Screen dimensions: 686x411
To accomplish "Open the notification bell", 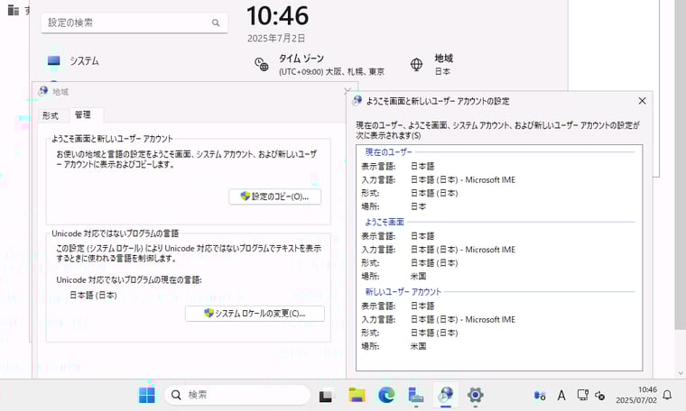I will [x=667, y=395].
